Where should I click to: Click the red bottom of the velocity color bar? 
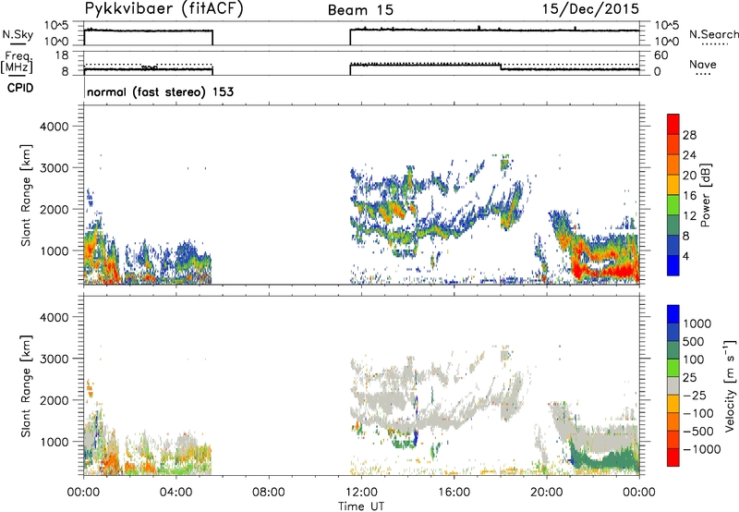coord(673,457)
